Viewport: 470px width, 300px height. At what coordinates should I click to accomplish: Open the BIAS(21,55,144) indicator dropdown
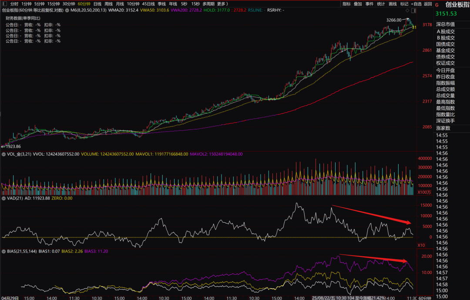click(x=3, y=251)
